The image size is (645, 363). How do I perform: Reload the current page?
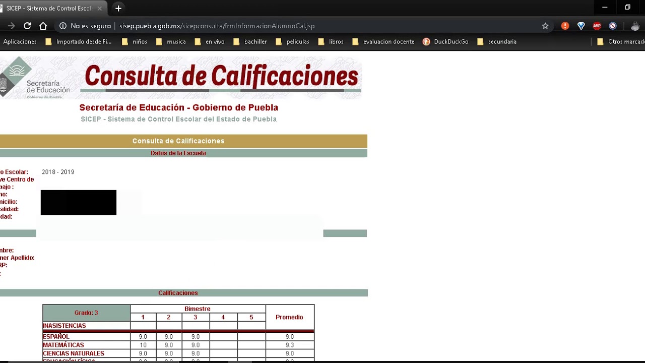click(x=27, y=26)
